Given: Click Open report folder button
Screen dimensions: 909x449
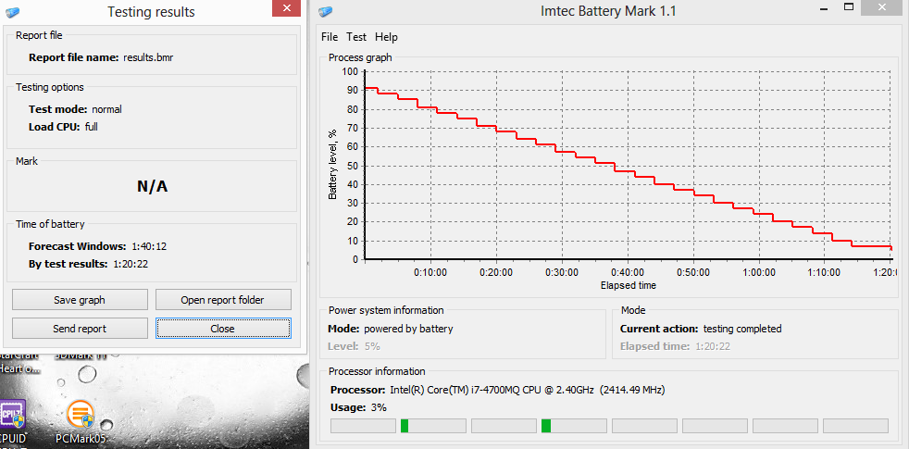Looking at the screenshot, I should coord(222,300).
